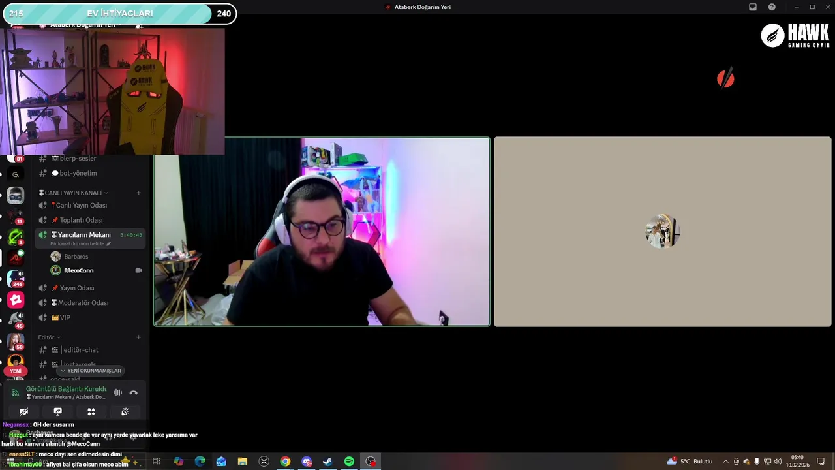Add a channel to CANLI YAYIN KANALI
Screen dimensions: 835x470
pos(138,193)
